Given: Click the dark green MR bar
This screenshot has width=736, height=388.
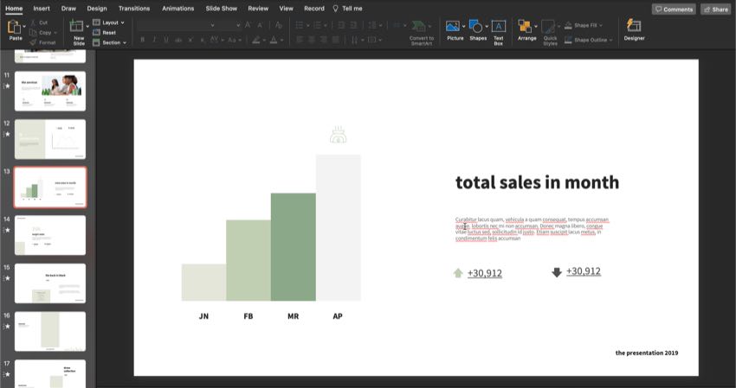Looking at the screenshot, I should (293, 247).
